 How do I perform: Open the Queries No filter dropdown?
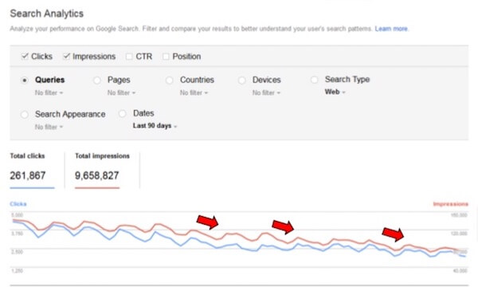click(49, 92)
